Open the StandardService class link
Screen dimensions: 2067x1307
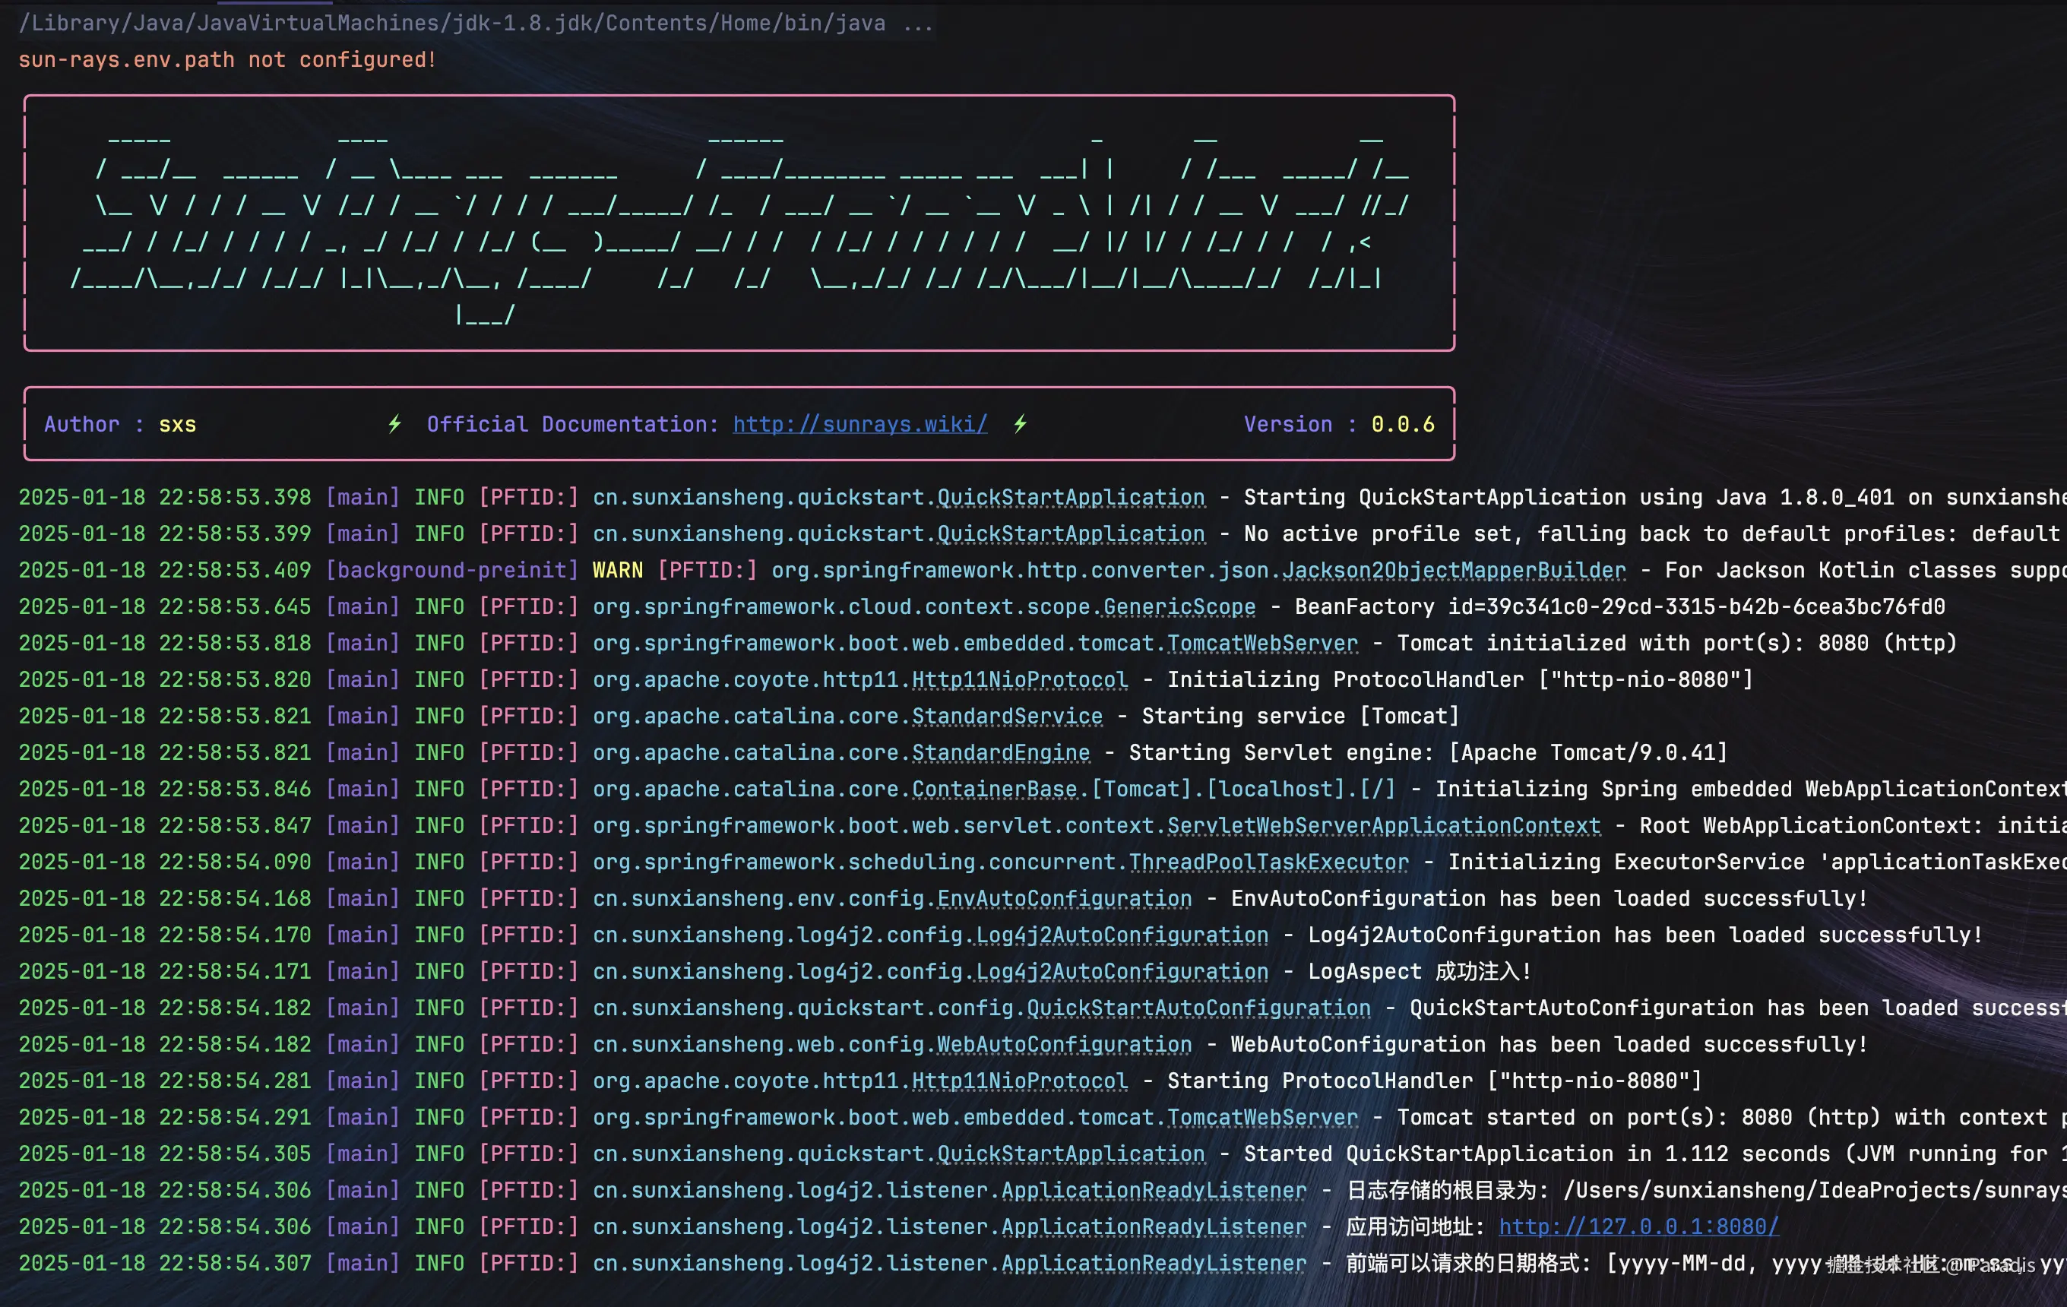[x=1006, y=716]
